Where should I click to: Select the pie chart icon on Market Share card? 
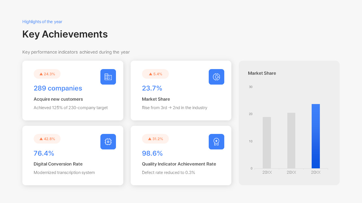pyautogui.click(x=216, y=77)
